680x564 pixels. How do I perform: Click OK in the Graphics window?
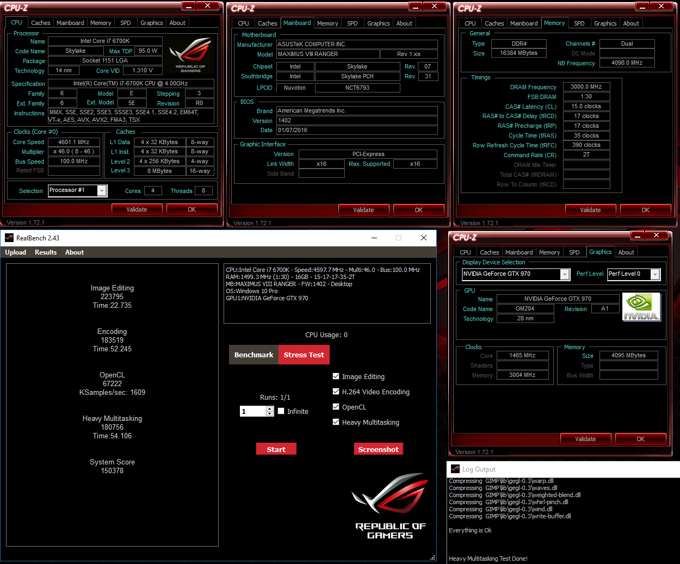pyautogui.click(x=641, y=439)
